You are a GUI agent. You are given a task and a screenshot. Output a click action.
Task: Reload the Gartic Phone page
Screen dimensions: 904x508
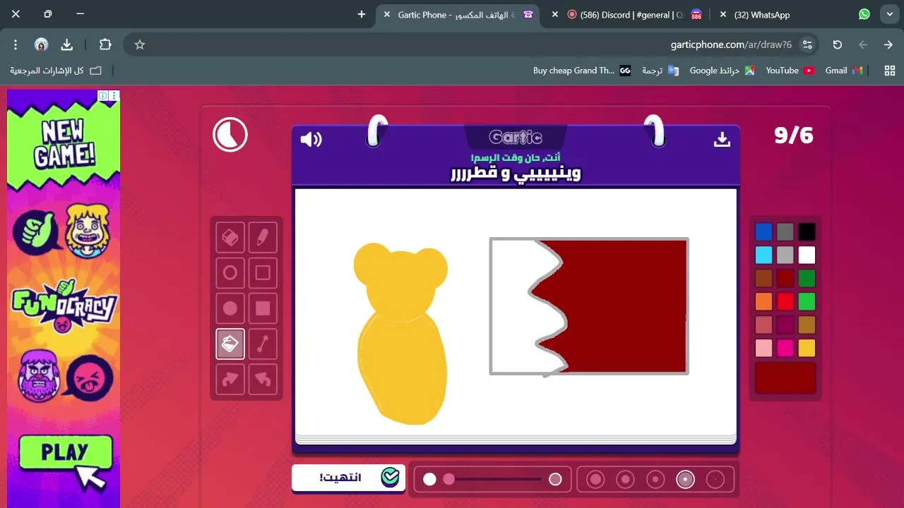[x=838, y=44]
